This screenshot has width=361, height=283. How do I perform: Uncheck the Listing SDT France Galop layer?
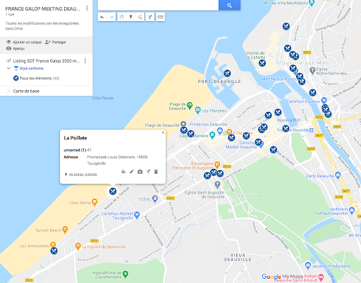pyautogui.click(x=8, y=61)
